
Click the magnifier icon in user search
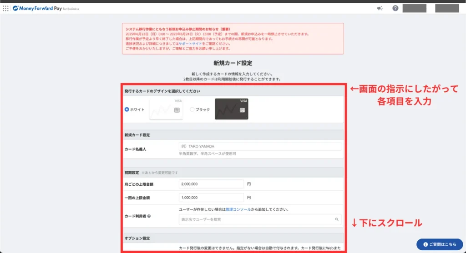[337, 219]
